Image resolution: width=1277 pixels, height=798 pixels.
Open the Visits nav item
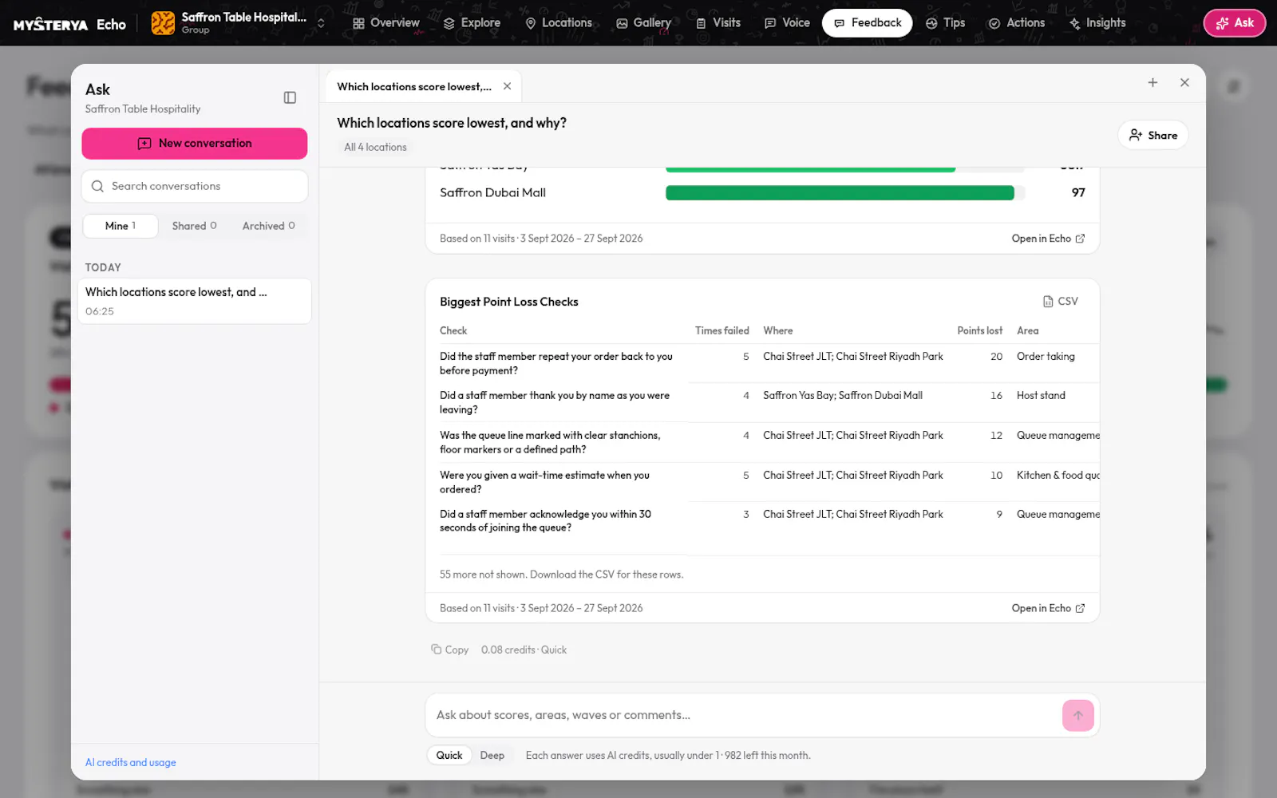(718, 23)
